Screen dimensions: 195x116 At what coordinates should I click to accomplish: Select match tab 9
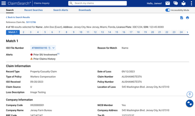pos(74,32)
